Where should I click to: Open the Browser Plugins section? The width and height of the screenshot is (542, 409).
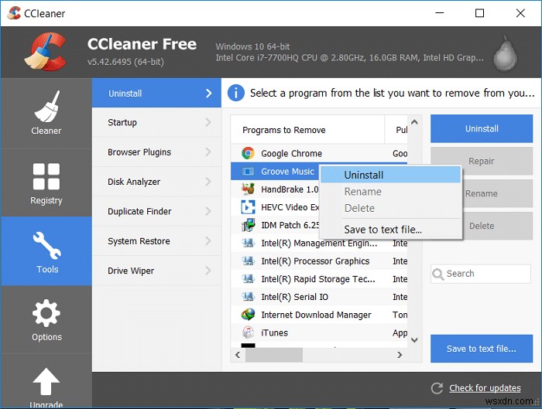(x=156, y=152)
